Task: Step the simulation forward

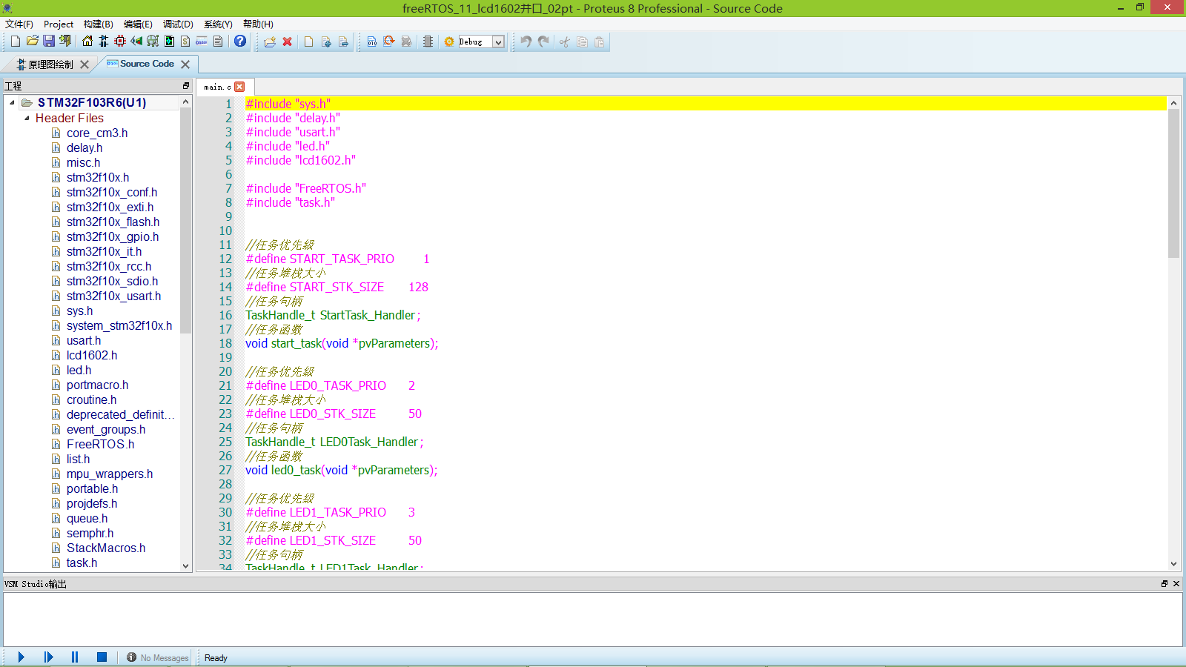Action: [x=47, y=657]
